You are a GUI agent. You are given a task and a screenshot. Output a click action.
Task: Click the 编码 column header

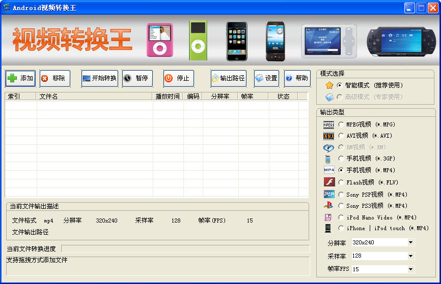point(192,97)
